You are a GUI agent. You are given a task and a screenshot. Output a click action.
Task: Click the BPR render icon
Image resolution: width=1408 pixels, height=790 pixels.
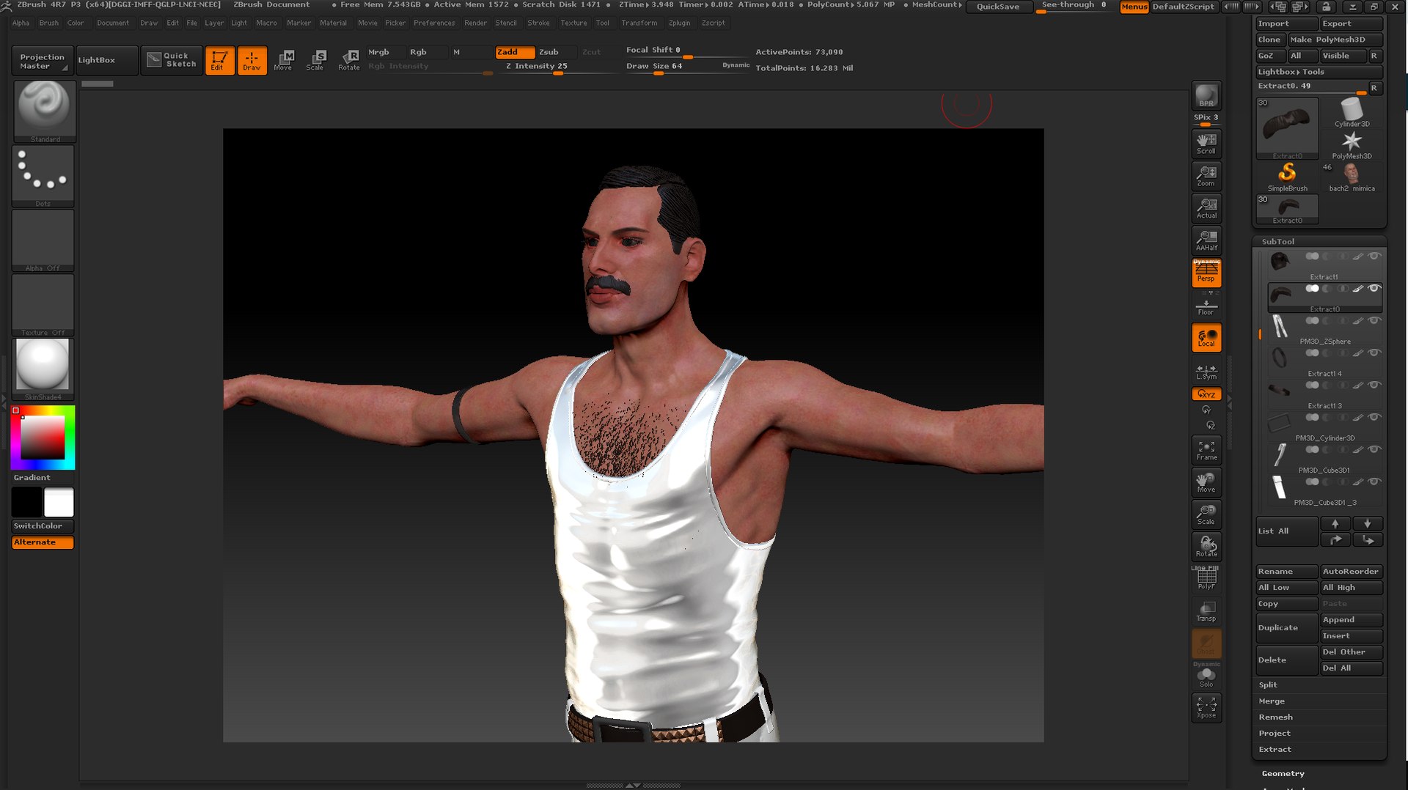tap(1206, 95)
